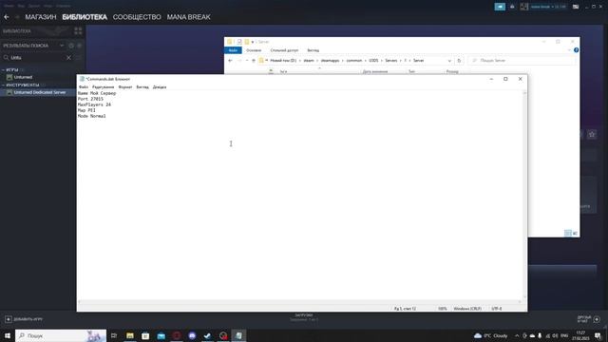This screenshot has width=608, height=342.
Task: Click the 'MaxPlayers 24' line in Notepad
Action: [94, 104]
